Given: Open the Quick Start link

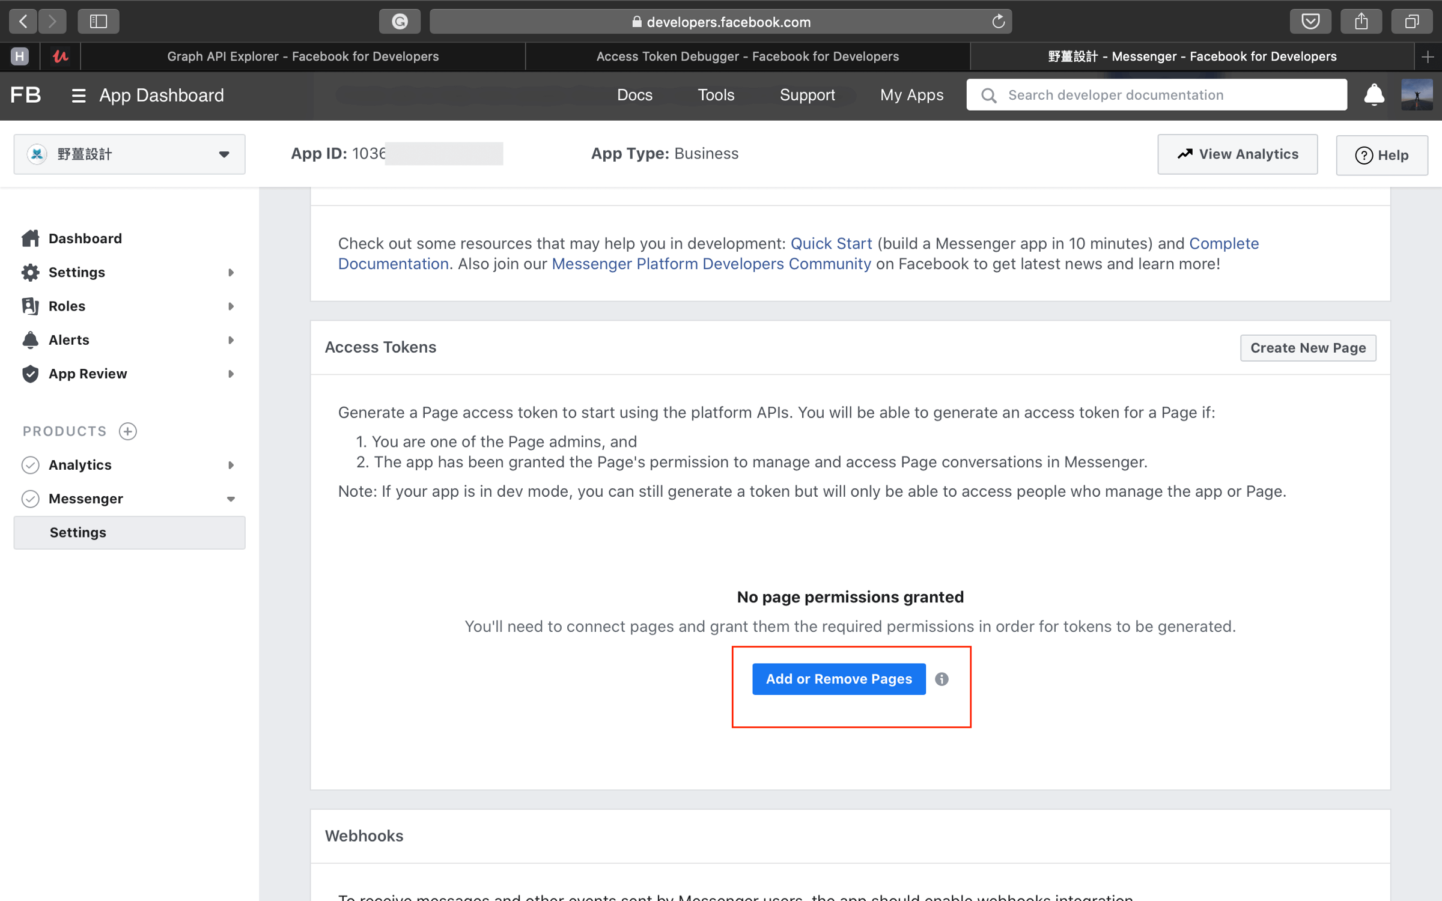Looking at the screenshot, I should (x=831, y=243).
